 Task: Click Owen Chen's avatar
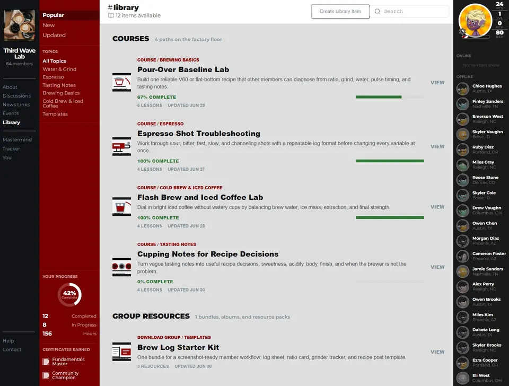(x=462, y=226)
